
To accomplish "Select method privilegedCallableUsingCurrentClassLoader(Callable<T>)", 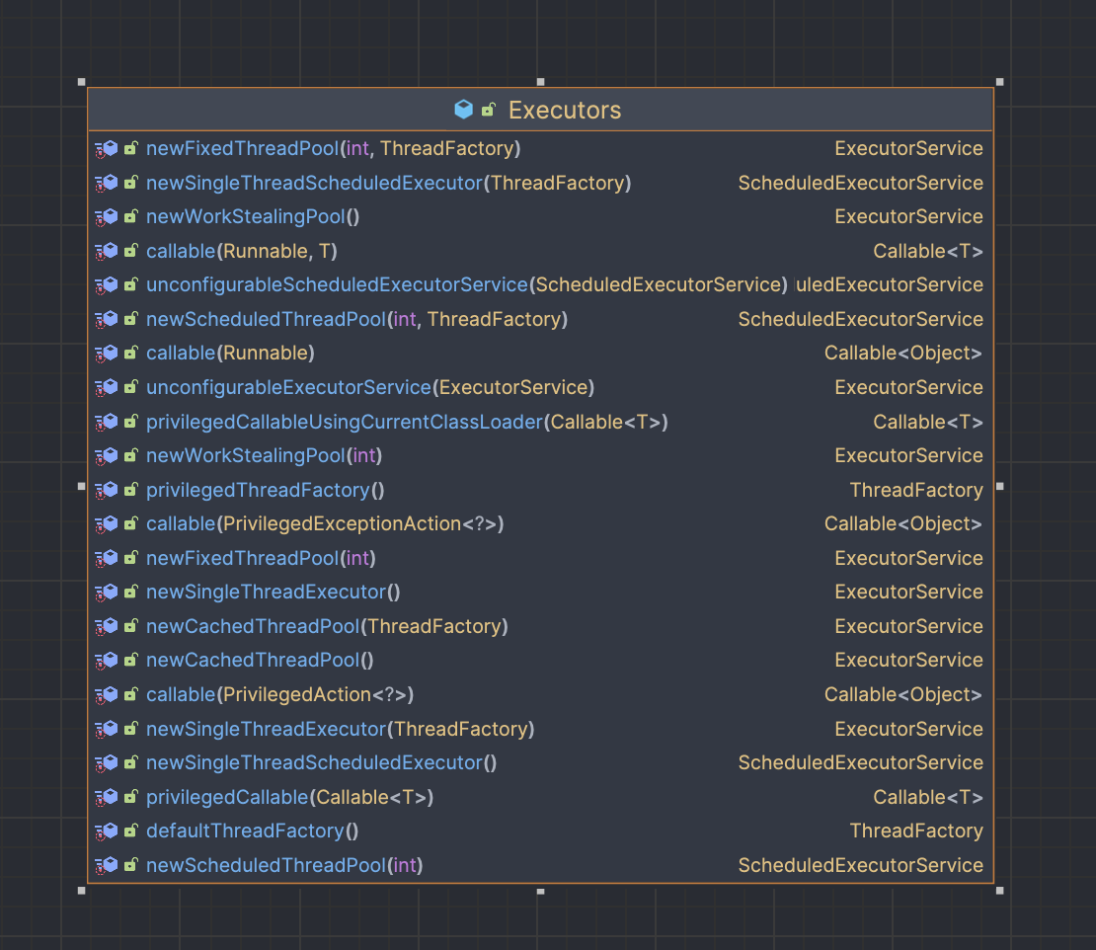I will (x=408, y=422).
